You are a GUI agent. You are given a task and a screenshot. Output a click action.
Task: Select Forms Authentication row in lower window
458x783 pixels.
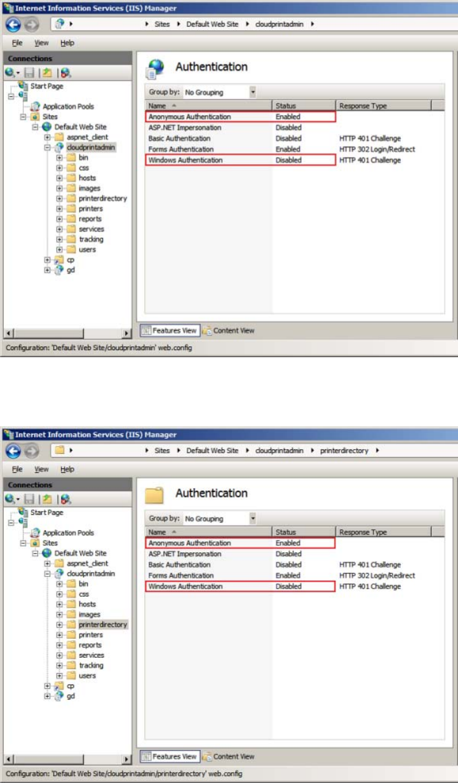tap(295, 576)
